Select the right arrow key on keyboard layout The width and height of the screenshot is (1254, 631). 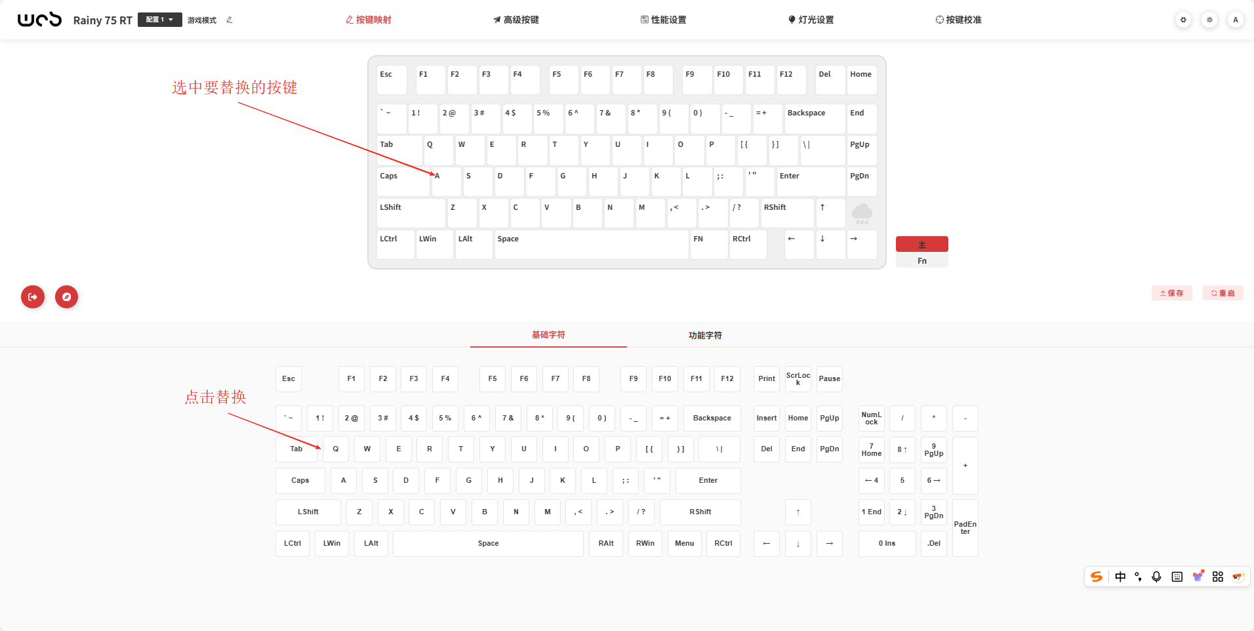(x=862, y=244)
